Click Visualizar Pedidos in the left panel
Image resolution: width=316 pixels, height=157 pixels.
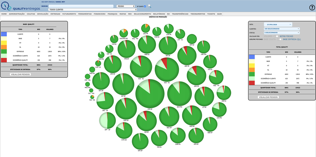point(20,75)
